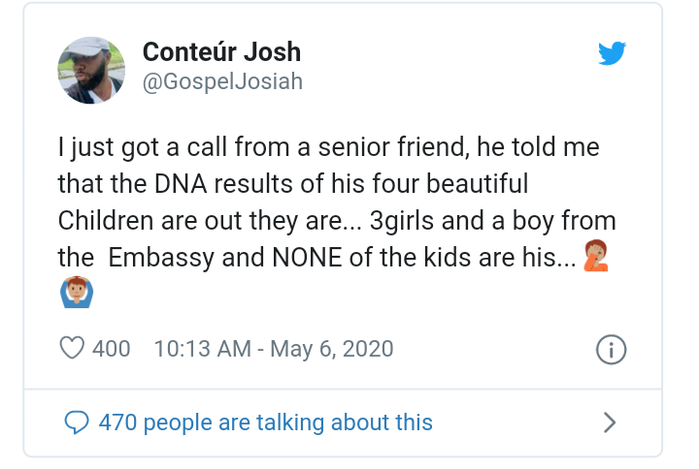Click the facepalm emoji in the tweet
This screenshot has width=699, height=469.
(x=594, y=259)
